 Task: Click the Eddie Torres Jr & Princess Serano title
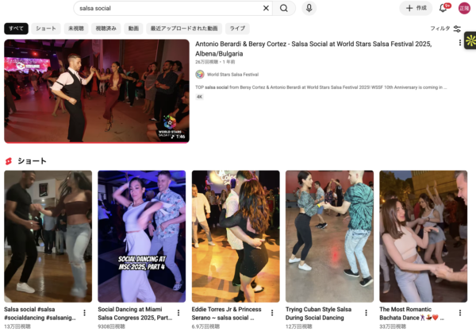point(226,314)
